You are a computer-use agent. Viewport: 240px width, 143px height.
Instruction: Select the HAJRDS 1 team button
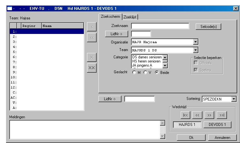click(x=187, y=125)
